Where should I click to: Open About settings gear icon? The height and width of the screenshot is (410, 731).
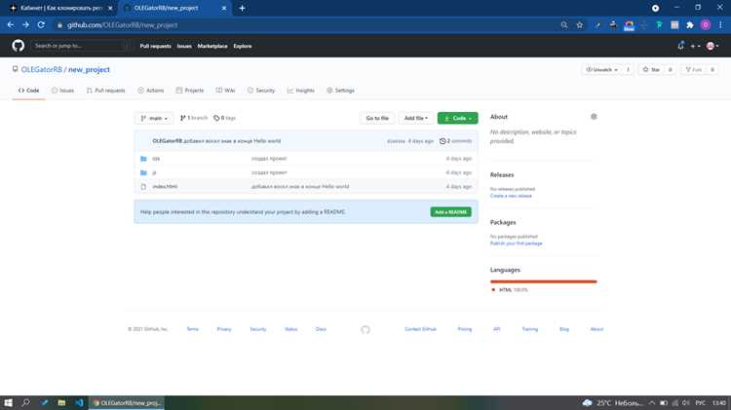point(594,117)
